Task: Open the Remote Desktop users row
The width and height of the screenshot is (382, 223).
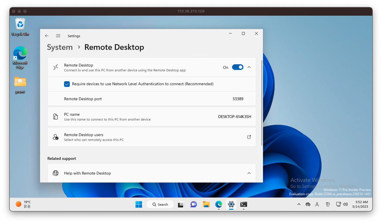Action: [152, 137]
